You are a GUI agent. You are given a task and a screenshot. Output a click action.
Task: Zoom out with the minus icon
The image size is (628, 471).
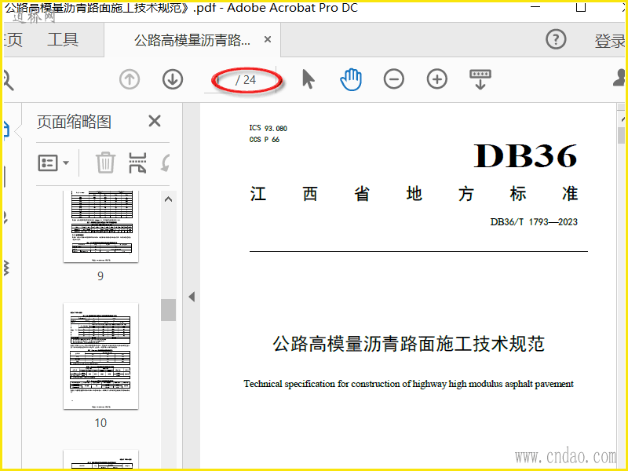point(394,79)
